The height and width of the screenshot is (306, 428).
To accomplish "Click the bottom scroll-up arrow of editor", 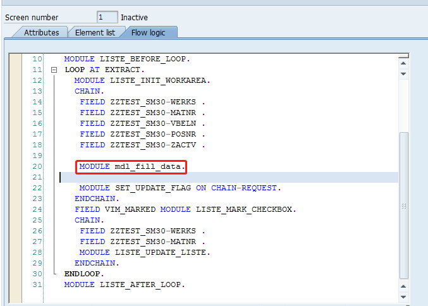I will click(x=403, y=286).
